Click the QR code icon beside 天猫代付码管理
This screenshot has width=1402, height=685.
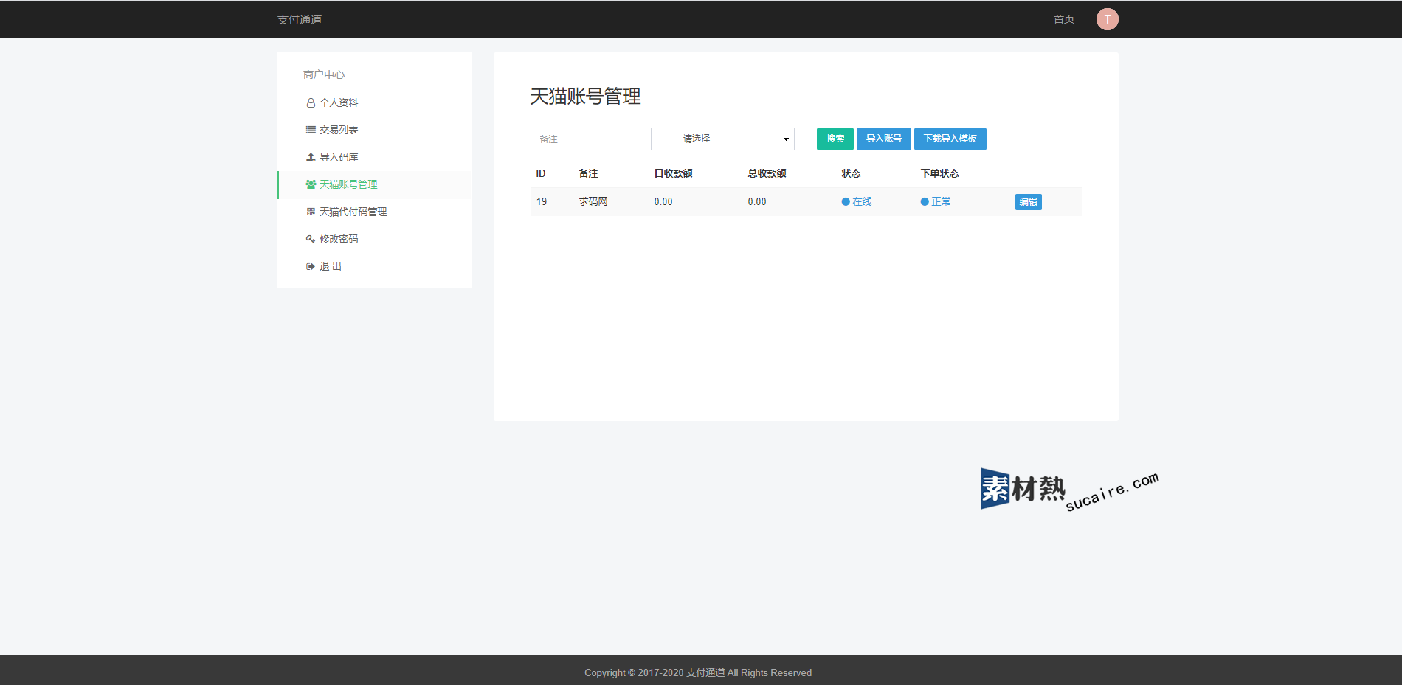tap(311, 212)
